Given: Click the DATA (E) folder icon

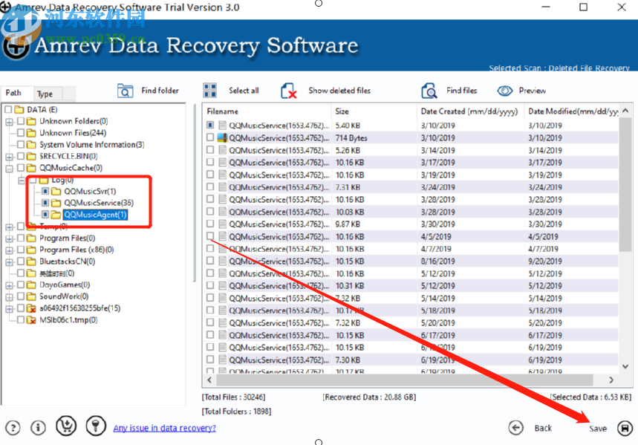Looking at the screenshot, I should tap(19, 109).
